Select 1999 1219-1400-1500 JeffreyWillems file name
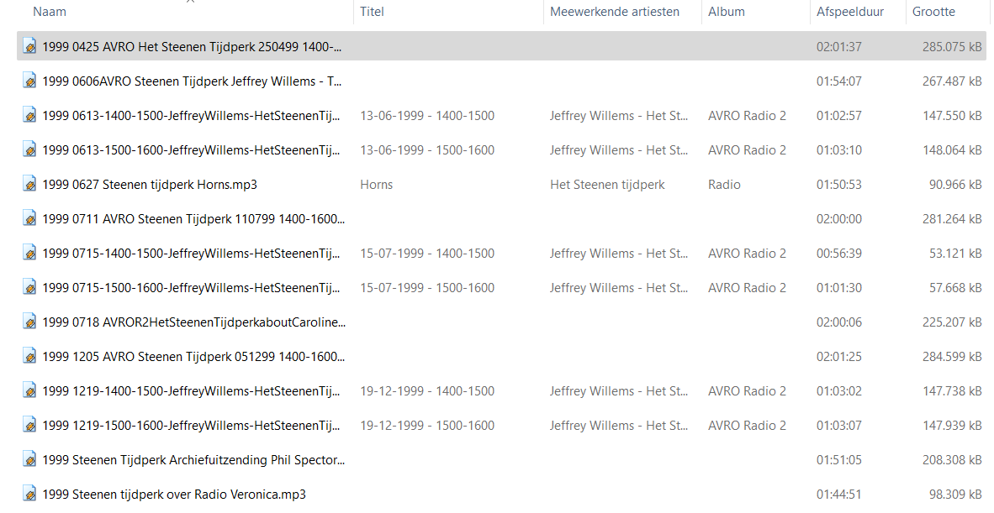 click(191, 390)
